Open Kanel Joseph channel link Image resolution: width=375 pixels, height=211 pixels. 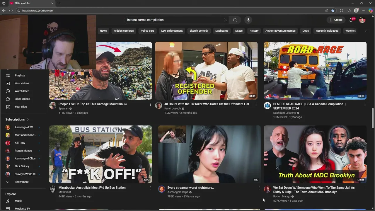click(173, 108)
